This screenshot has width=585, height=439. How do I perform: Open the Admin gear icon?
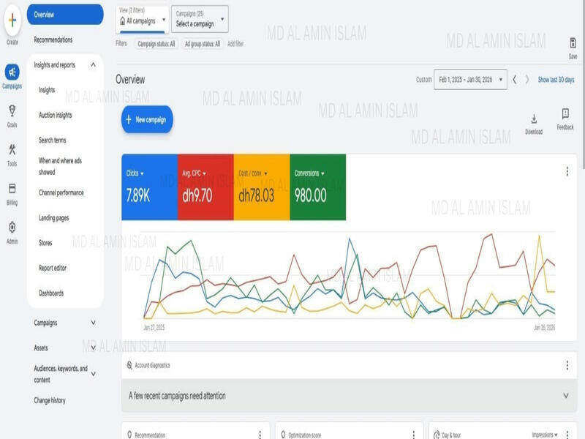12,227
